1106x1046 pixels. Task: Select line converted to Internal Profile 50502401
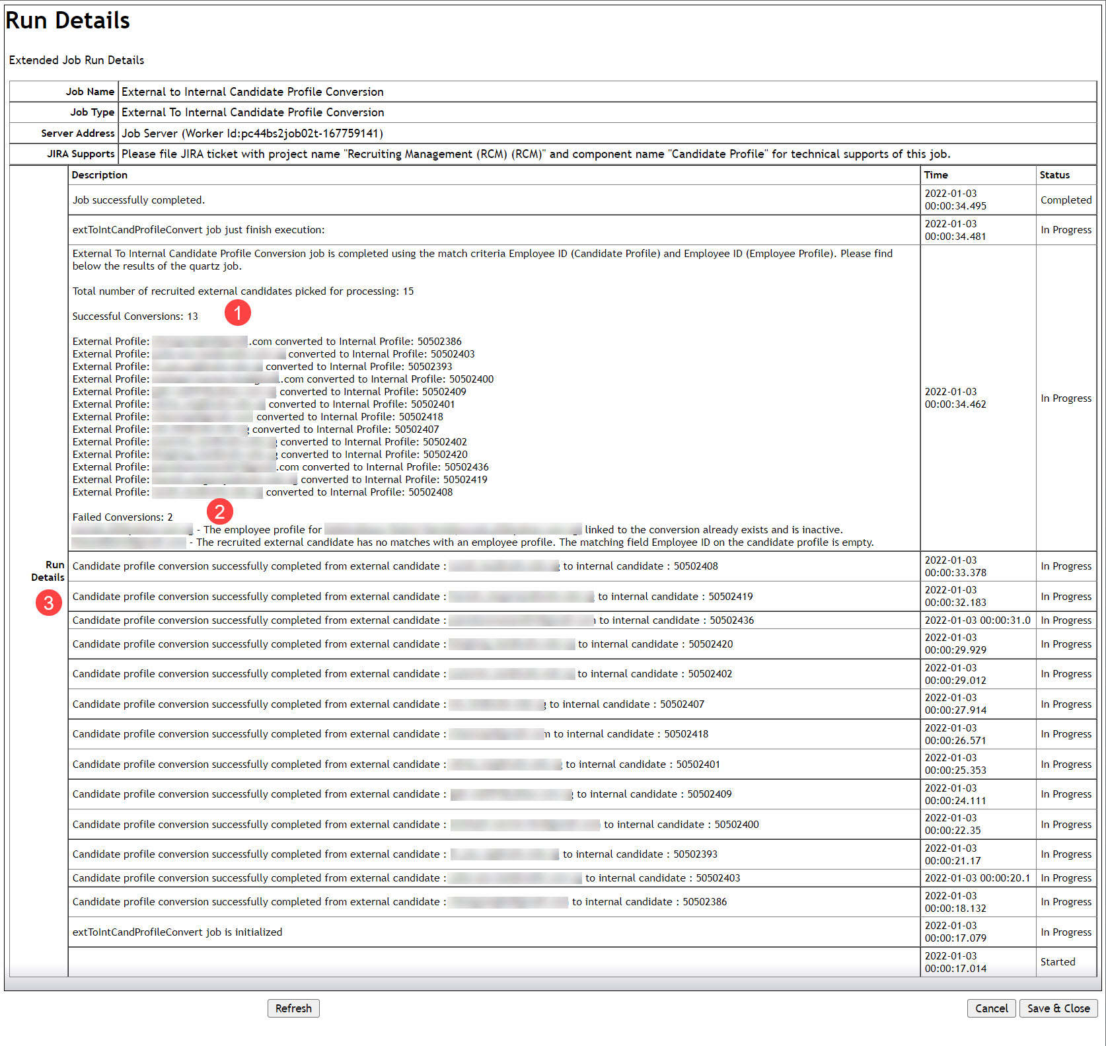pyautogui.click(x=264, y=404)
